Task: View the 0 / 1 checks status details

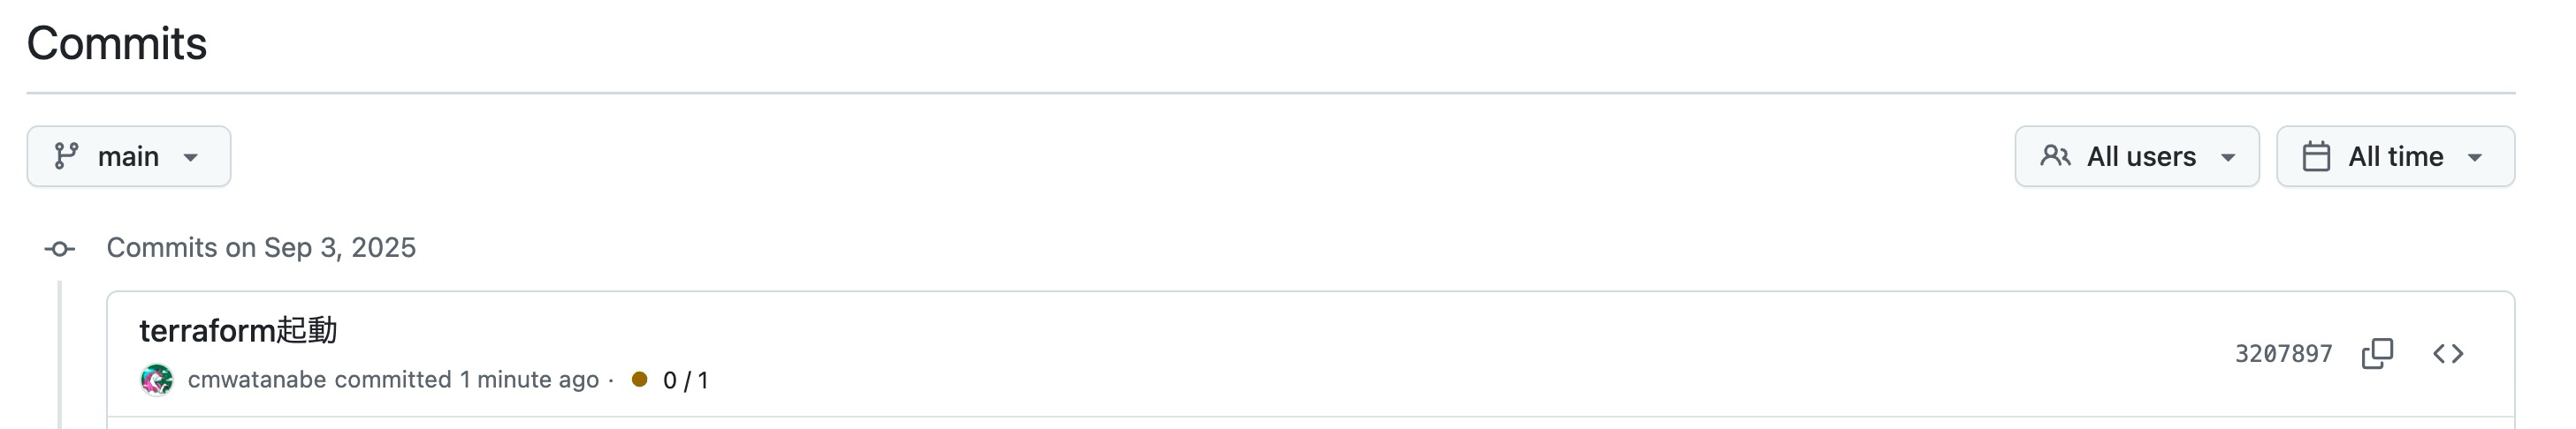Action: (686, 380)
